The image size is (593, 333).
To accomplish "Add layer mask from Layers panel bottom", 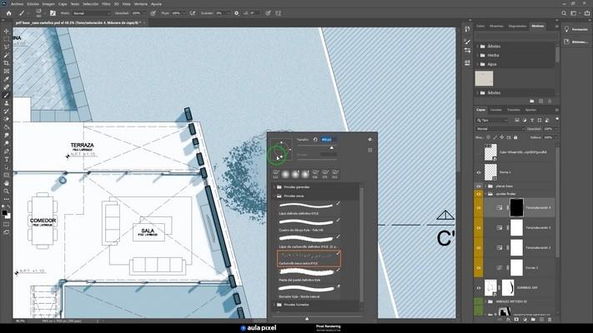I will 516,320.
